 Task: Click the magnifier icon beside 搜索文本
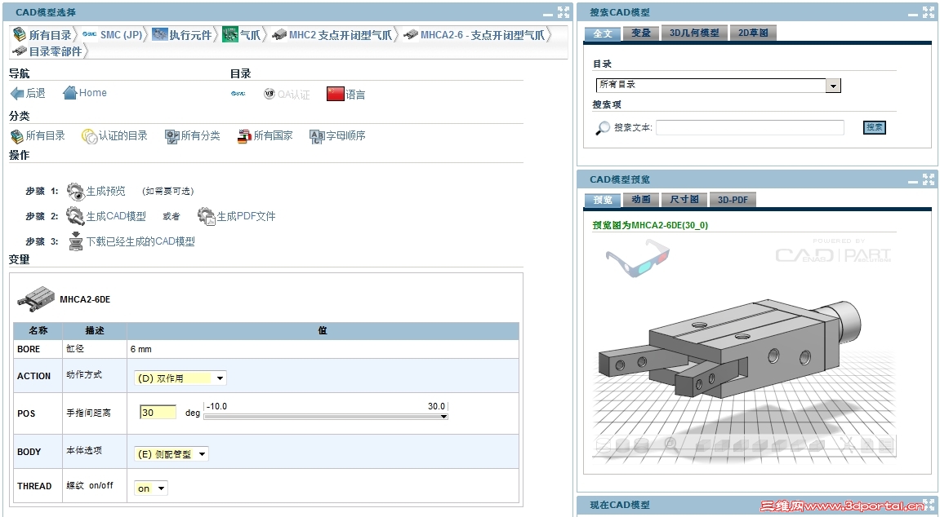click(x=603, y=128)
